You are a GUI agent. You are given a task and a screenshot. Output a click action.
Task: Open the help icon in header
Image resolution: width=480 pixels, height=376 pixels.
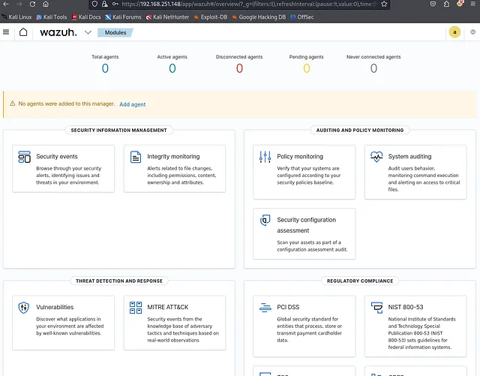(x=472, y=32)
